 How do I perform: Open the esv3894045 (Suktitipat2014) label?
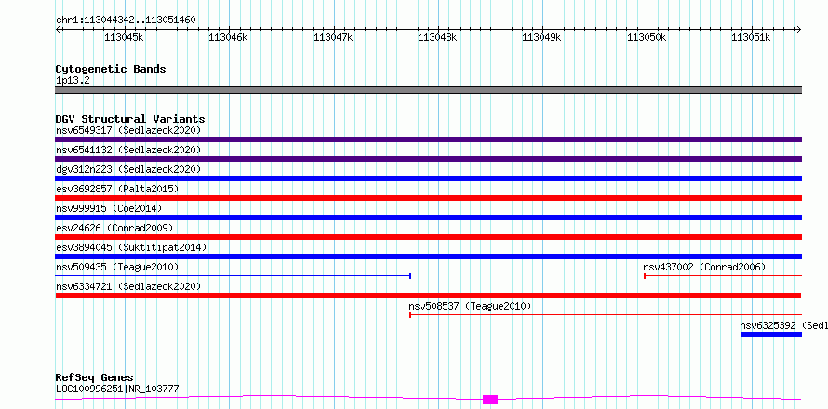[x=131, y=247]
